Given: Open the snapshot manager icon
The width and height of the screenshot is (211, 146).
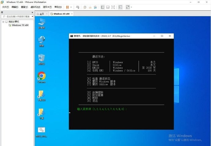Looking at the screenshot, I should [x=95, y=7].
